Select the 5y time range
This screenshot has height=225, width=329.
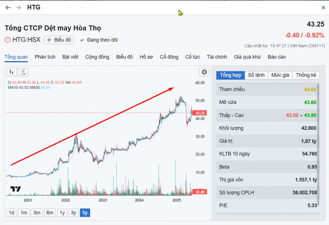click(85, 213)
